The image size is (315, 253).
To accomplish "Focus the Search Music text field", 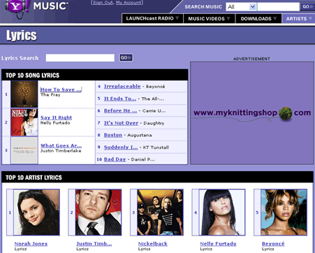I will coord(279,7).
